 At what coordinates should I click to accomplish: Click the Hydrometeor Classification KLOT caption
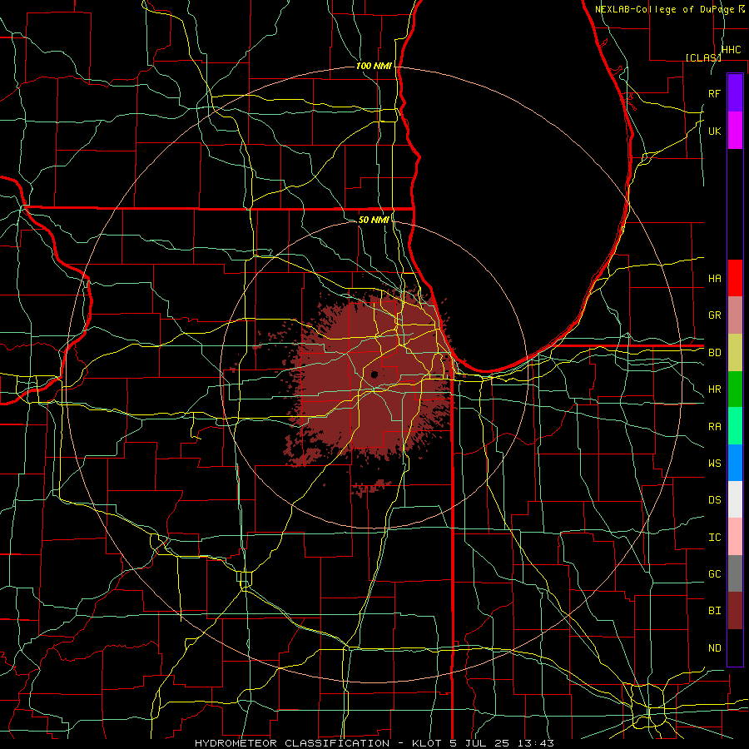coord(374,743)
